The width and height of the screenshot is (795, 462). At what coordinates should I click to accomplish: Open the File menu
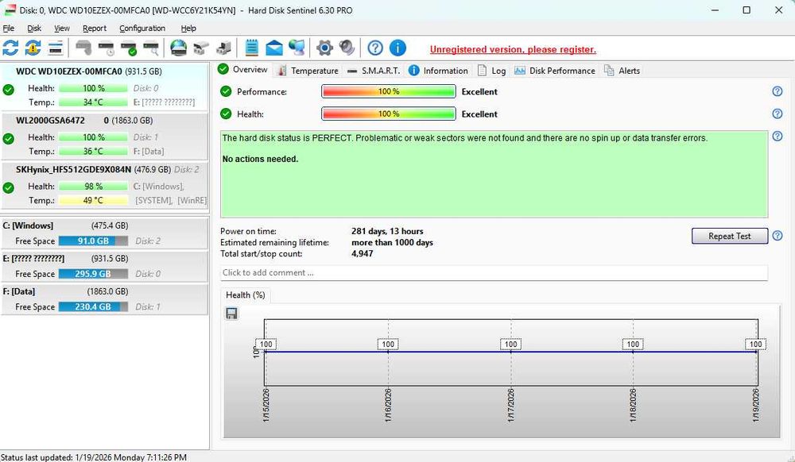9,29
